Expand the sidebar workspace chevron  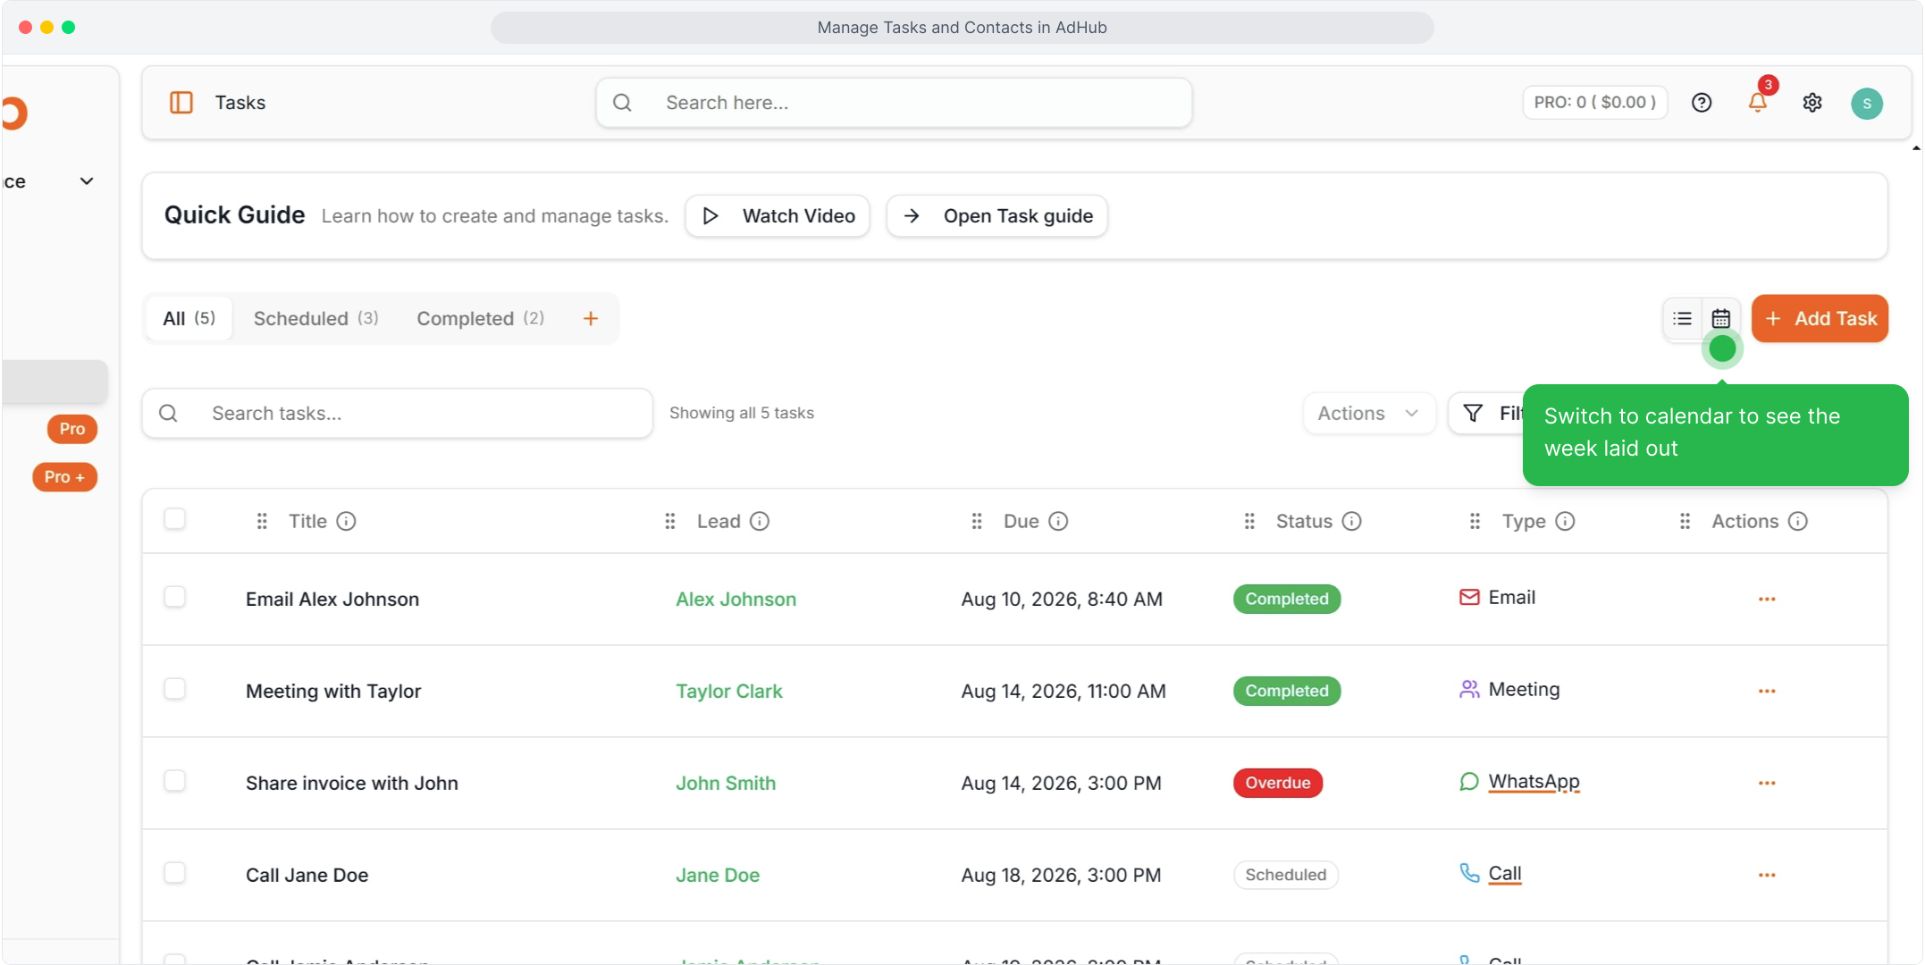tap(87, 181)
